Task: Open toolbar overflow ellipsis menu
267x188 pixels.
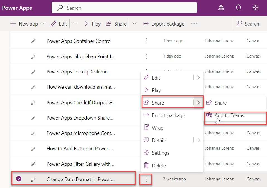Action: (194, 24)
